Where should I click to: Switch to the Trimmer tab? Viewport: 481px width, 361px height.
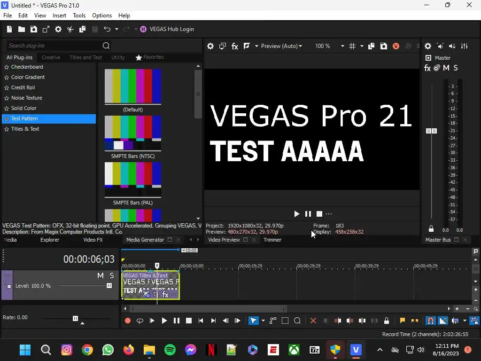pyautogui.click(x=272, y=240)
